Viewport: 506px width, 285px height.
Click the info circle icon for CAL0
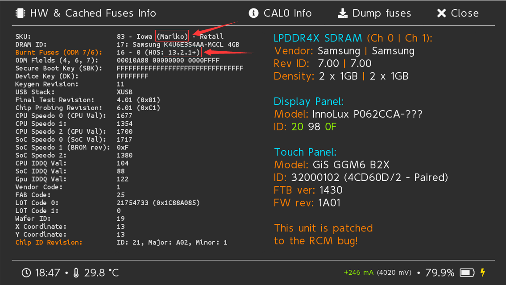253,13
